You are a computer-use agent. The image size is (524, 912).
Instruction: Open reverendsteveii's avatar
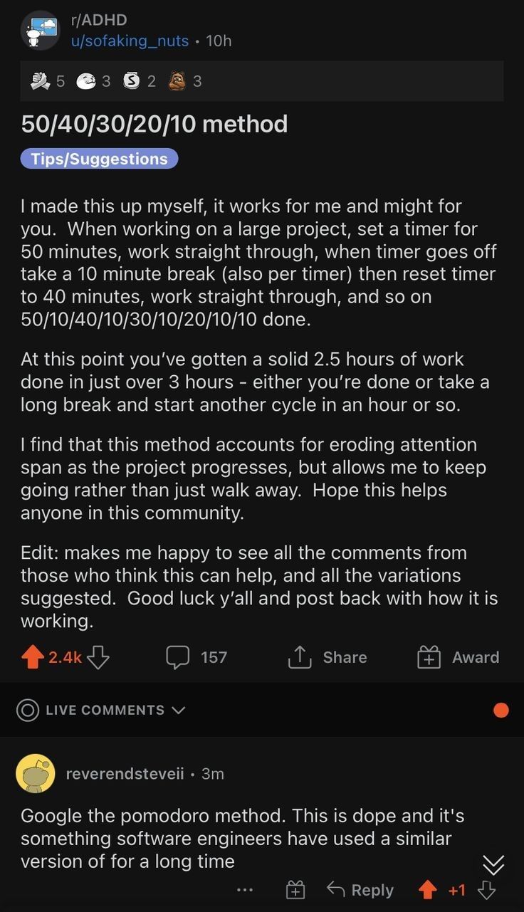(36, 774)
